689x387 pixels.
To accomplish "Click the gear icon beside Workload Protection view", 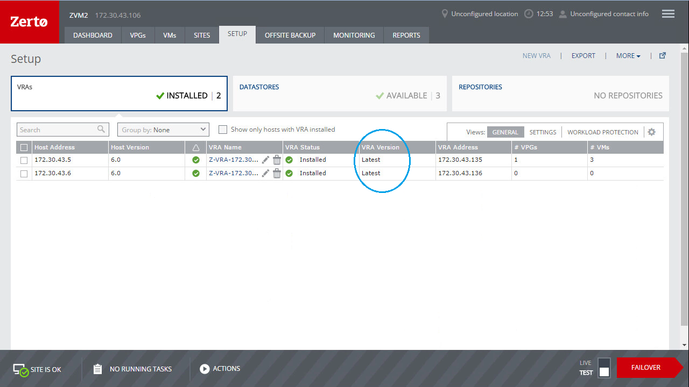I will click(652, 132).
